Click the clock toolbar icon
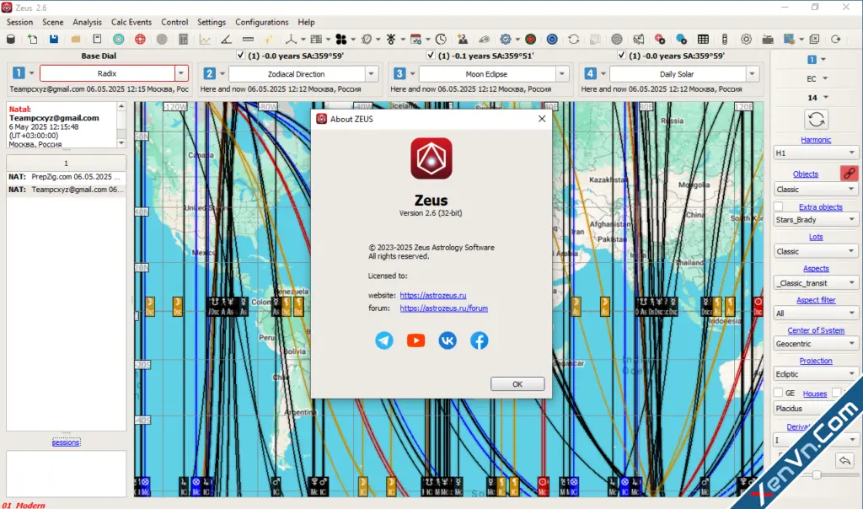 (x=441, y=39)
